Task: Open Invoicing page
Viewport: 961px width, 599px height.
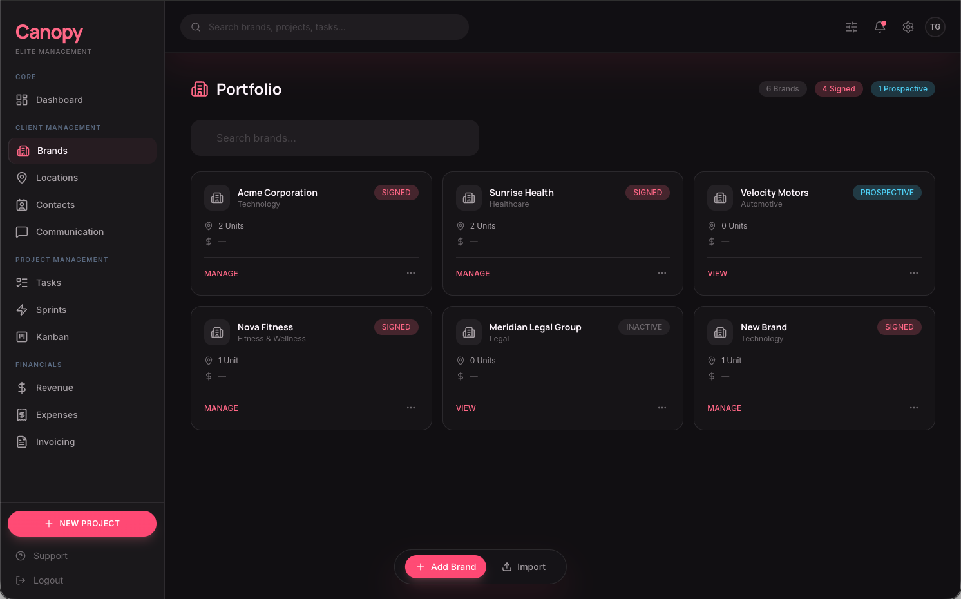Action: [82, 442]
